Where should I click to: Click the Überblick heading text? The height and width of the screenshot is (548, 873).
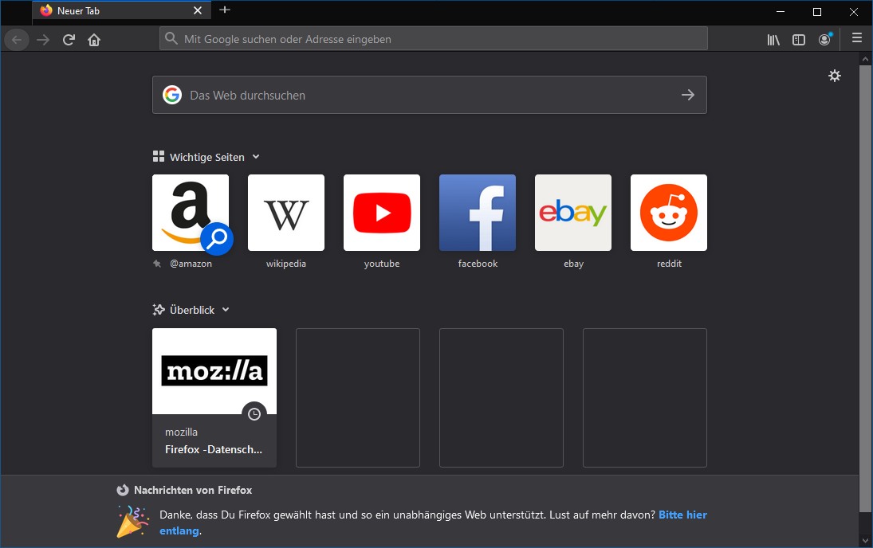pyautogui.click(x=192, y=310)
